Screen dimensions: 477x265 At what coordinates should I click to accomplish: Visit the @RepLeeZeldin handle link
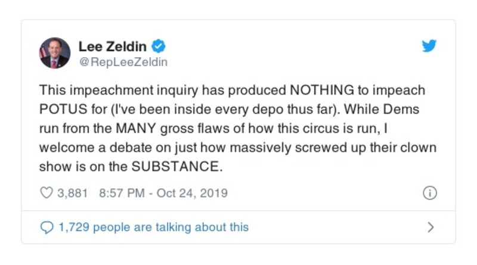tap(123, 61)
